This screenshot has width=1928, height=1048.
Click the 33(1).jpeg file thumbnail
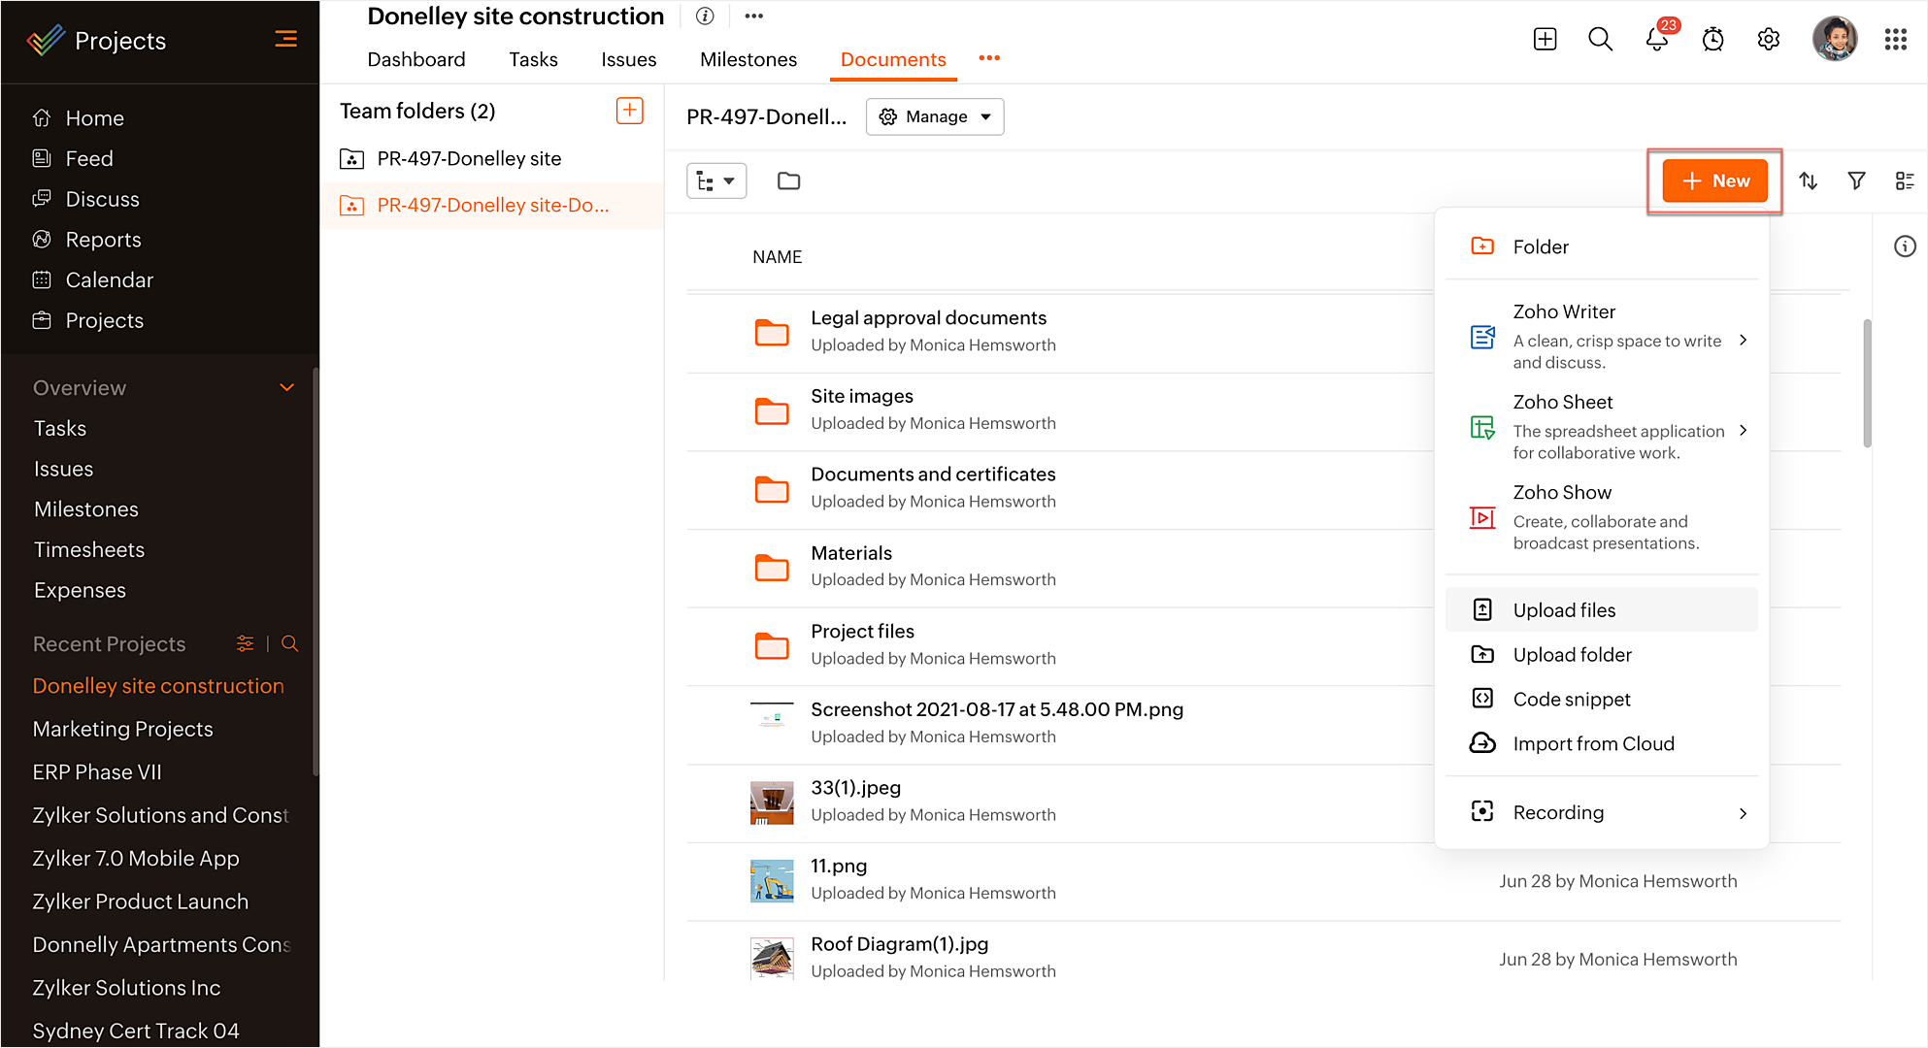pos(772,802)
